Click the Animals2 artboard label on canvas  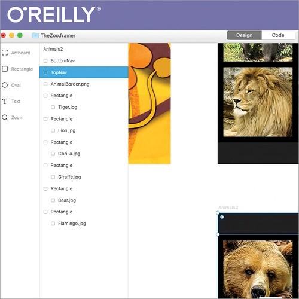(x=228, y=208)
